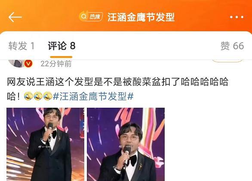Select the 评论 8 tab
252x181 pixels.
(x=62, y=46)
